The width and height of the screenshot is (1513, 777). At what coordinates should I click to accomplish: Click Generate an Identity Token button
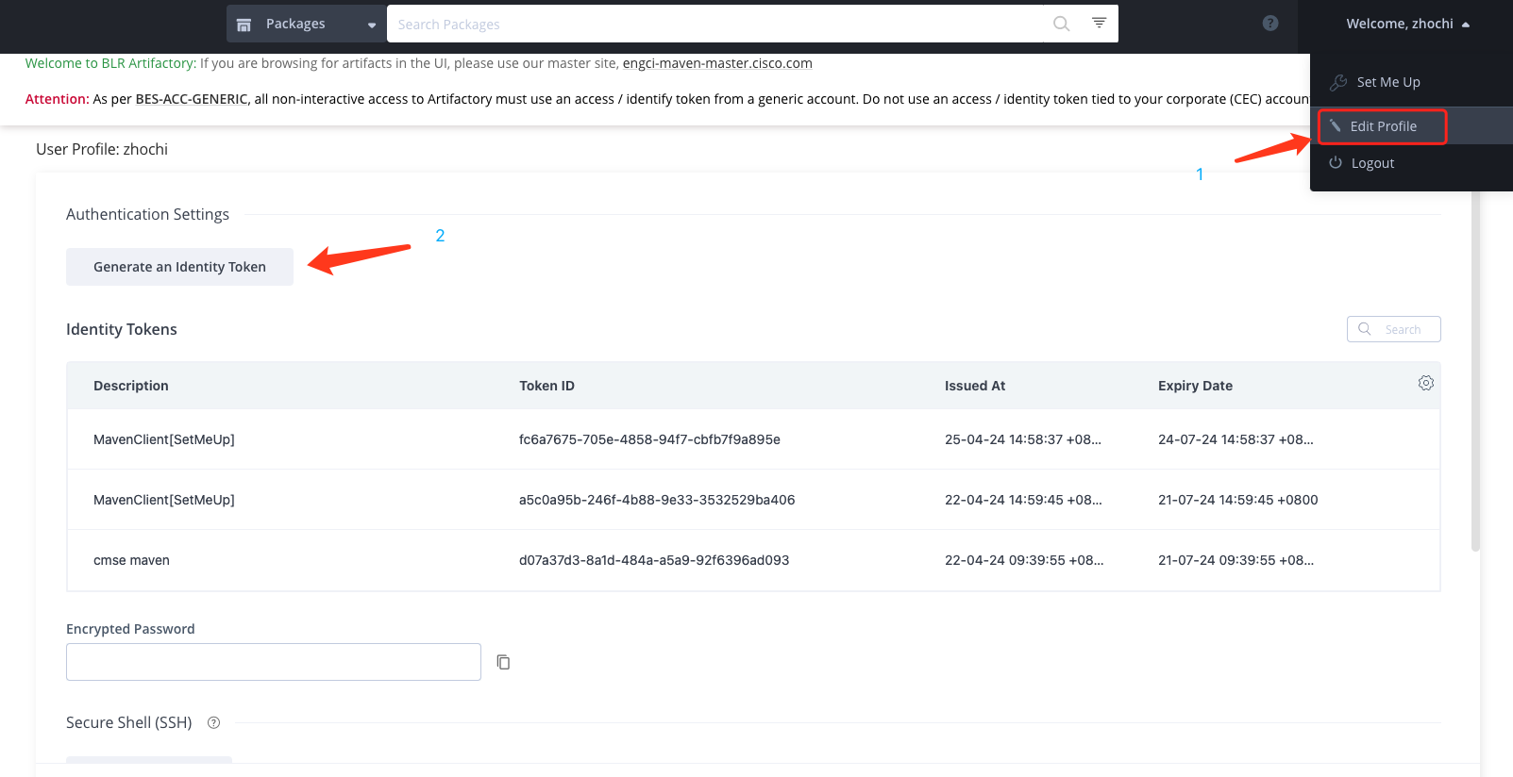pyautogui.click(x=179, y=267)
